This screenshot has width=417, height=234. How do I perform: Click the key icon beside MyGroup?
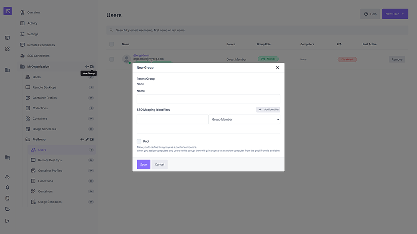pyautogui.click(x=82, y=139)
